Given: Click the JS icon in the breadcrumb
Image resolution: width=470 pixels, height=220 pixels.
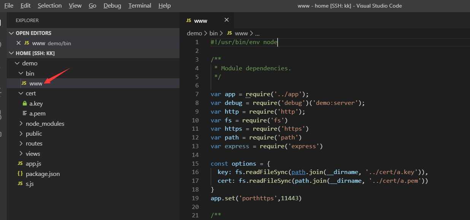Looking at the screenshot, I should pos(229,33).
